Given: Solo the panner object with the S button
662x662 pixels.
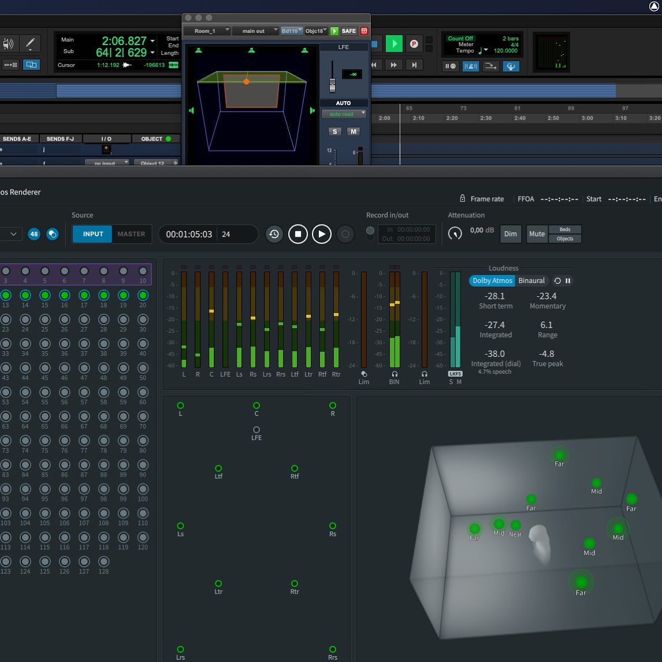Looking at the screenshot, I should pyautogui.click(x=334, y=132).
